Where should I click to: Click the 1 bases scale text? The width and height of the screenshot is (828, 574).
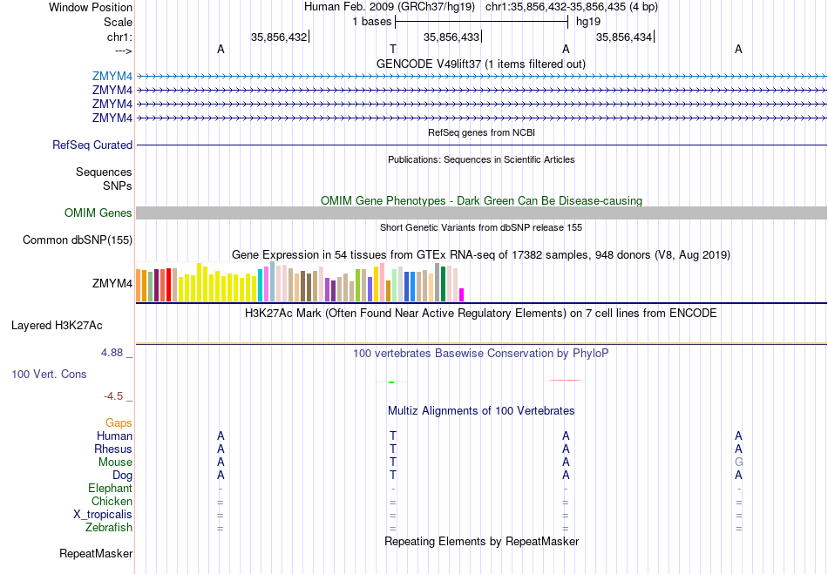click(x=372, y=22)
